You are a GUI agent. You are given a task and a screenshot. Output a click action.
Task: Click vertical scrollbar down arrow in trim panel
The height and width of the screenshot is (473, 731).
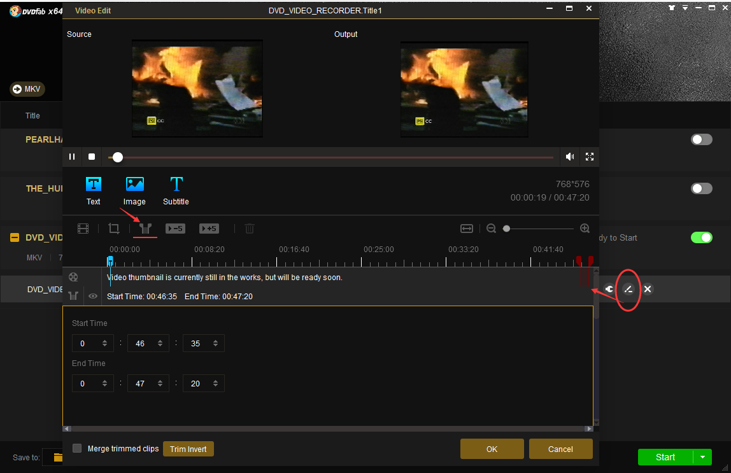596,422
